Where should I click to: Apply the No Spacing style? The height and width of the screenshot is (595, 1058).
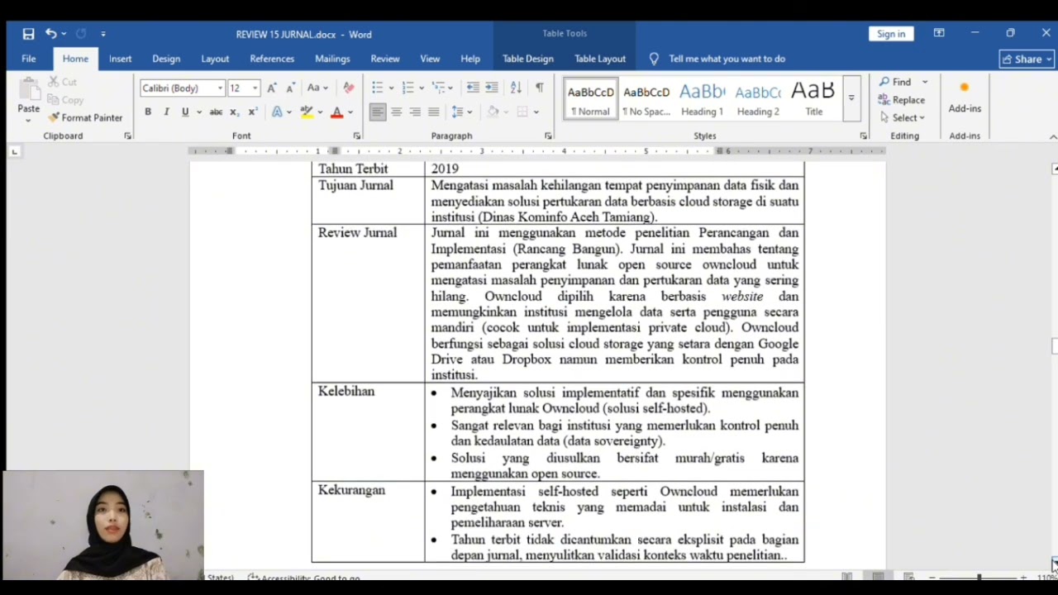coord(646,98)
